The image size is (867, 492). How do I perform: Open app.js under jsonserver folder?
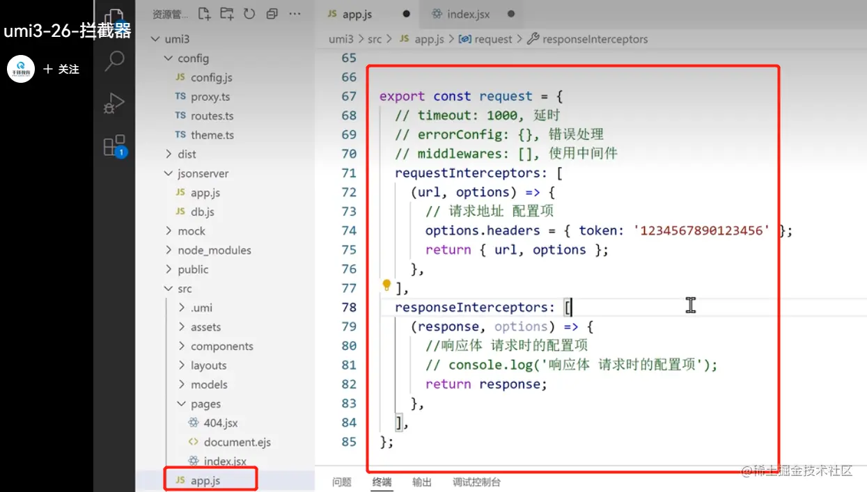tap(205, 193)
